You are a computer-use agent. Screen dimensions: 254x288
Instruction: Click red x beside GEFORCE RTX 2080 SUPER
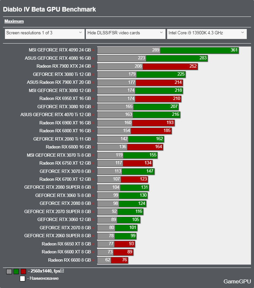(x=93, y=187)
